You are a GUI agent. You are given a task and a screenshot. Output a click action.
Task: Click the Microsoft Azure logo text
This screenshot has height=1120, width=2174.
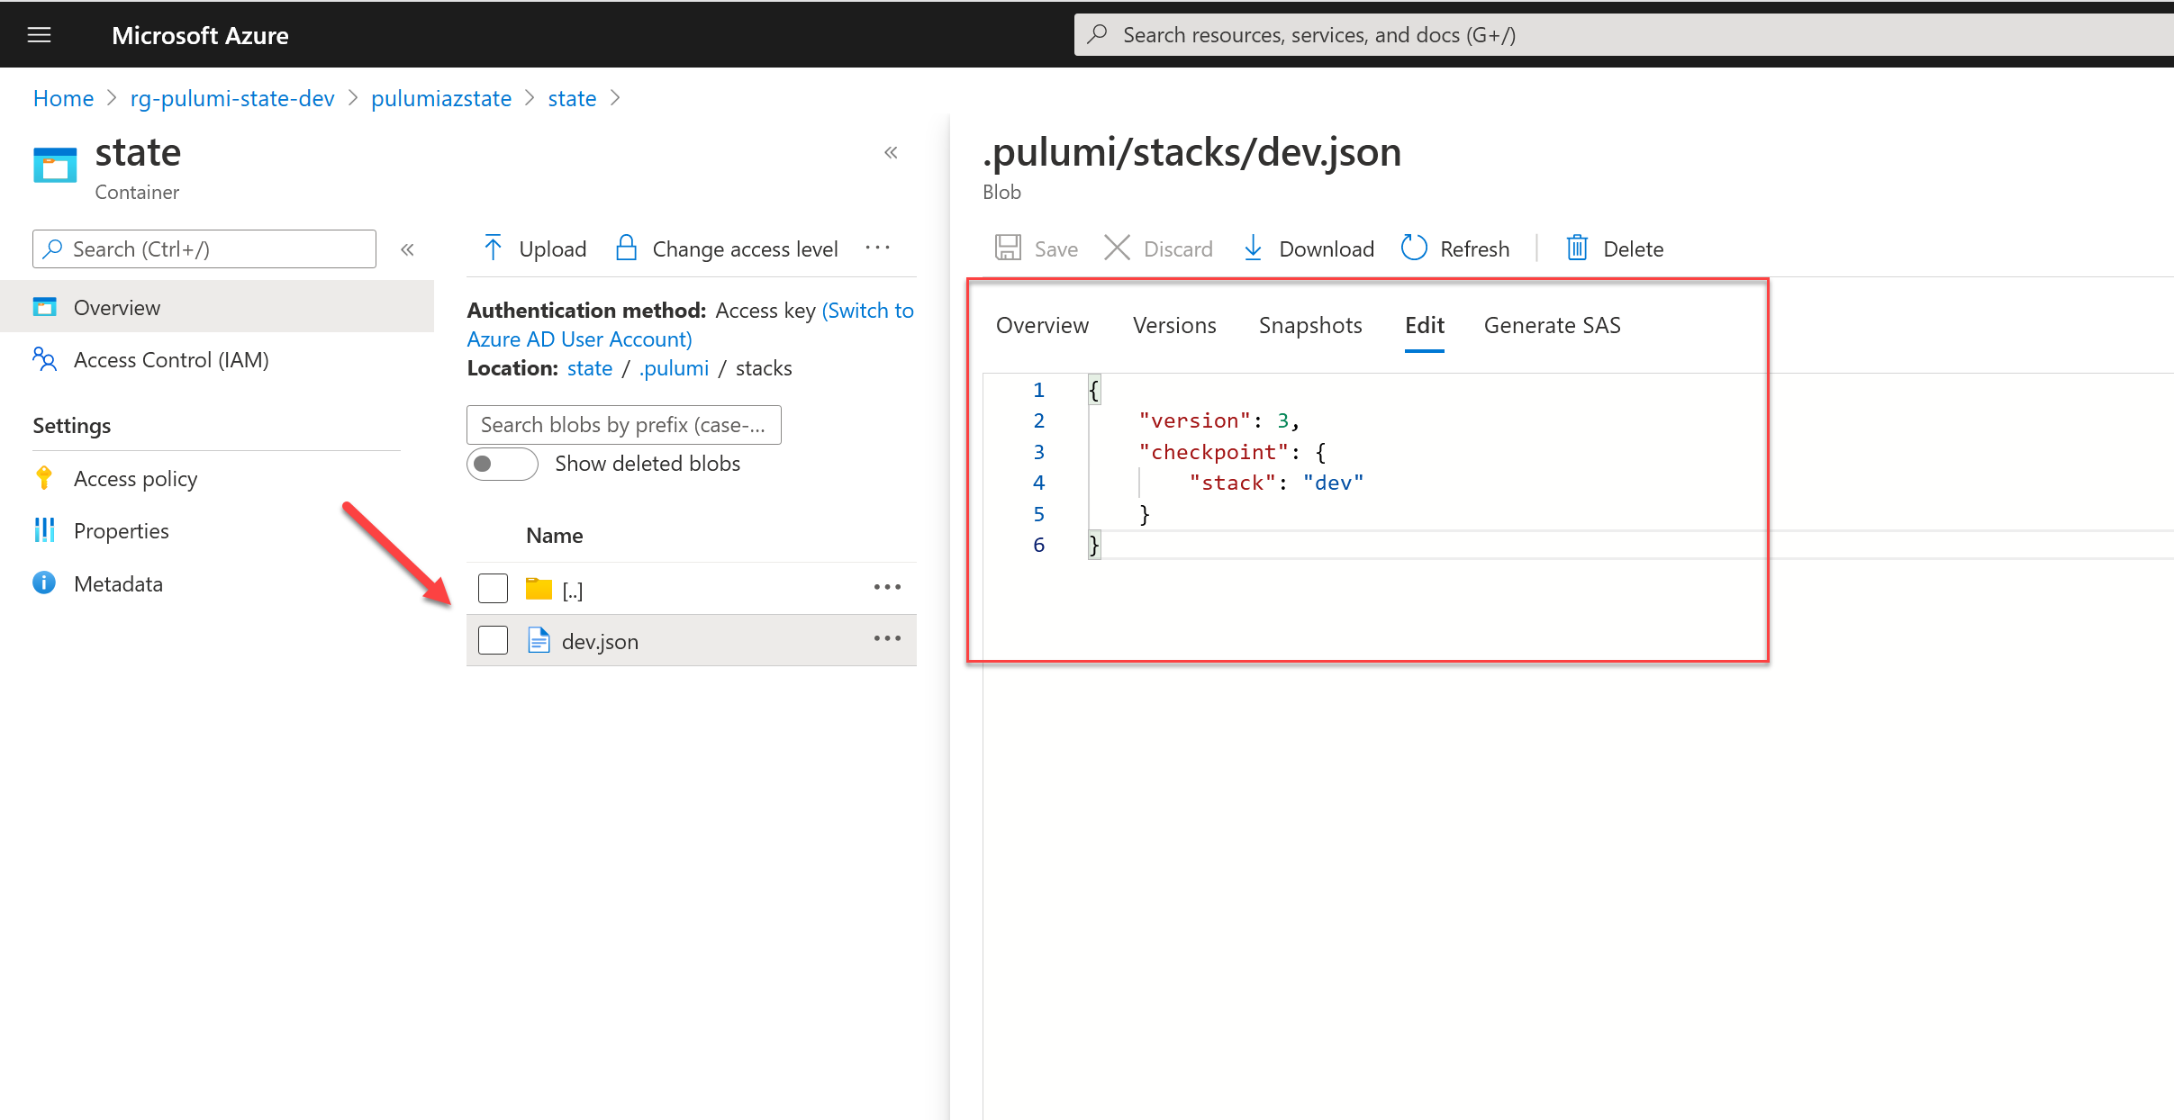[200, 35]
